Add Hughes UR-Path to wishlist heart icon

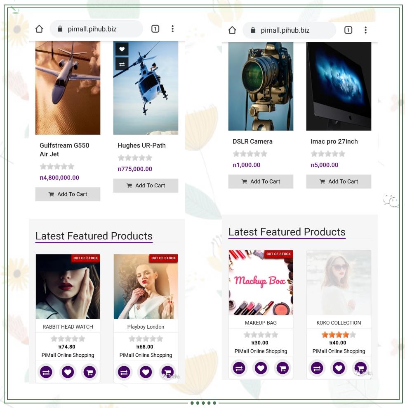(122, 49)
